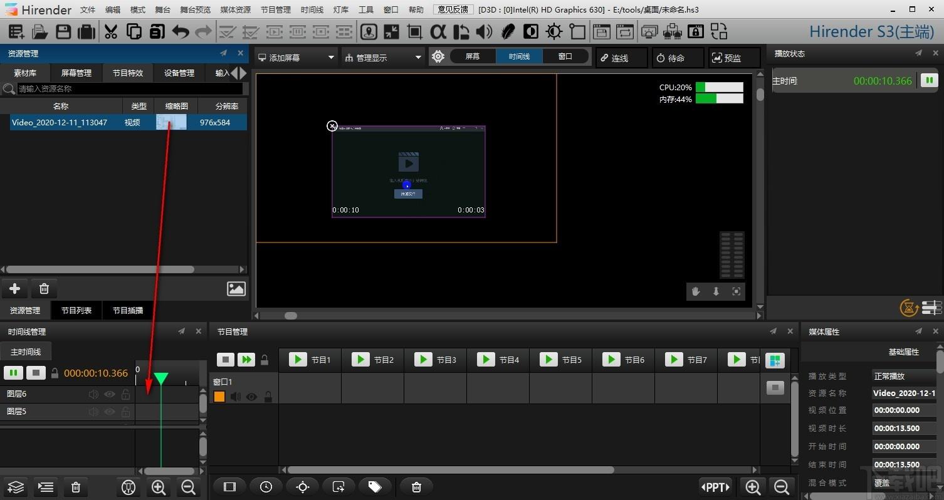The width and height of the screenshot is (944, 500).
Task: Toggle the 窗口1 lock icon
Action: coord(268,397)
